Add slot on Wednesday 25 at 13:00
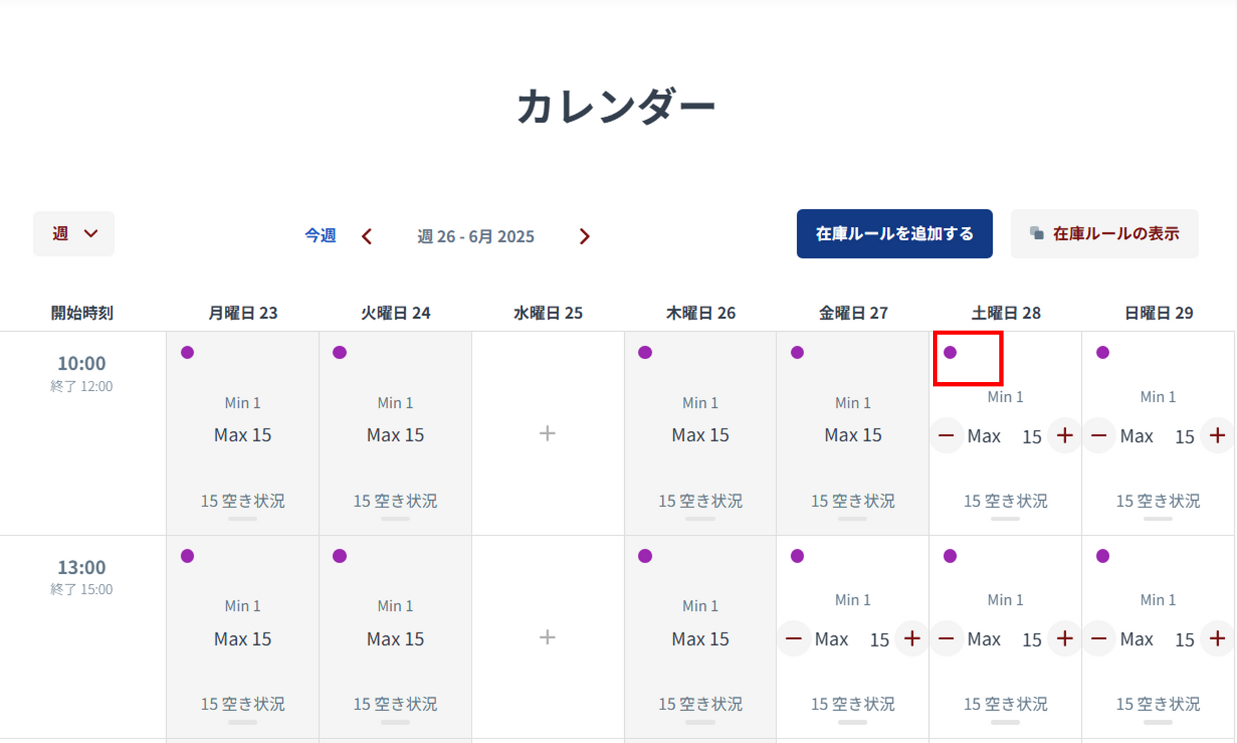The height and width of the screenshot is (743, 1237). (547, 637)
